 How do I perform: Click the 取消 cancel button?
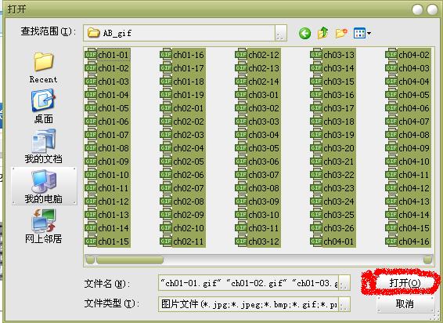405,303
